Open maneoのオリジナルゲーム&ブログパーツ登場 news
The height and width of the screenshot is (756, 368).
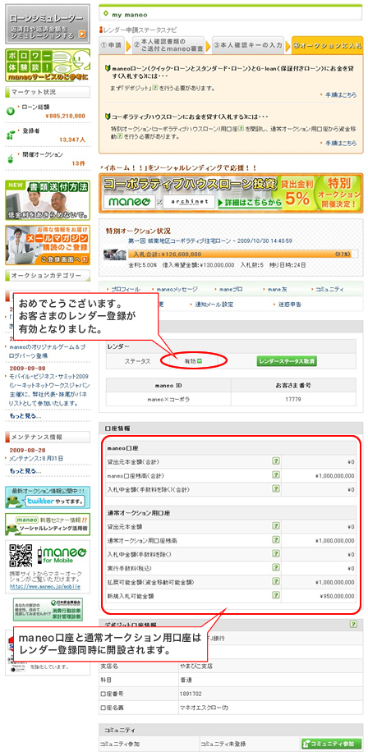pos(48,350)
